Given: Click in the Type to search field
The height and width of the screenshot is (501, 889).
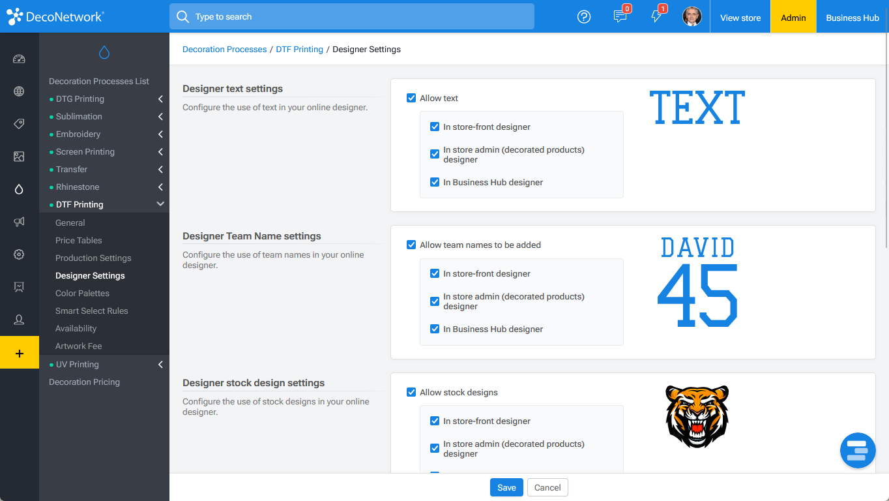Looking at the screenshot, I should [x=352, y=16].
